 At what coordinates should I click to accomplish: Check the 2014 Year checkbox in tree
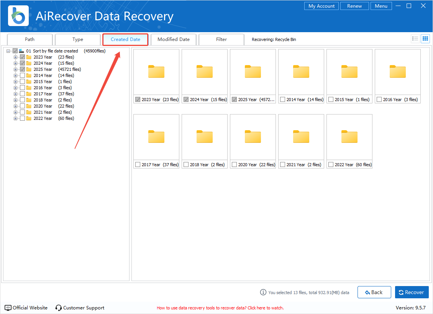(23, 75)
